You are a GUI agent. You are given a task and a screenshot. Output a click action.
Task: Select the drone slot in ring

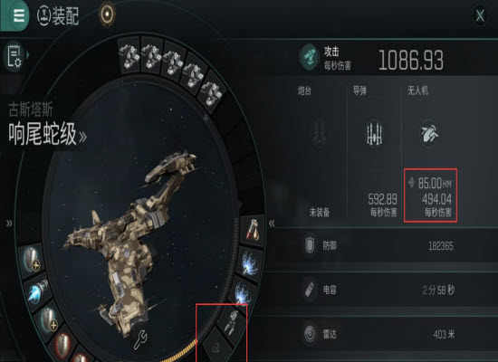point(233,322)
